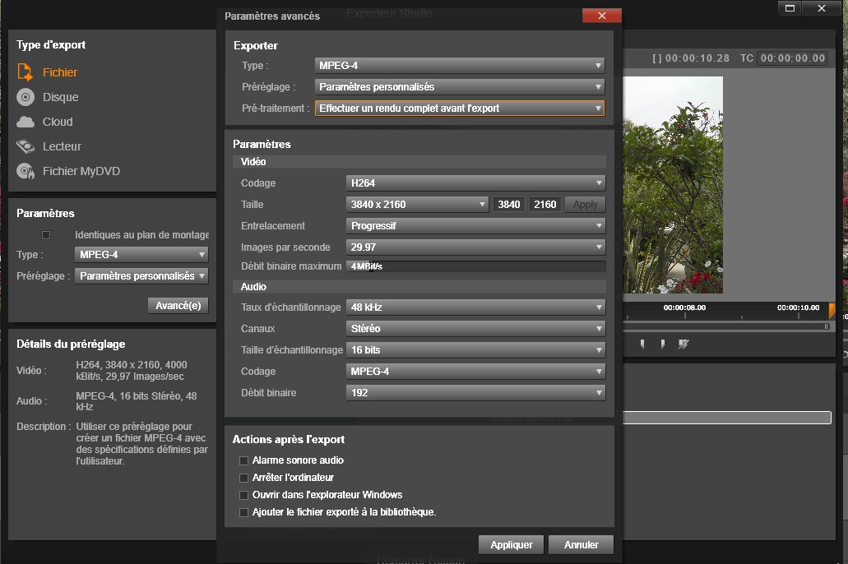Select Disque export type label
The width and height of the screenshot is (848, 564).
(x=61, y=97)
